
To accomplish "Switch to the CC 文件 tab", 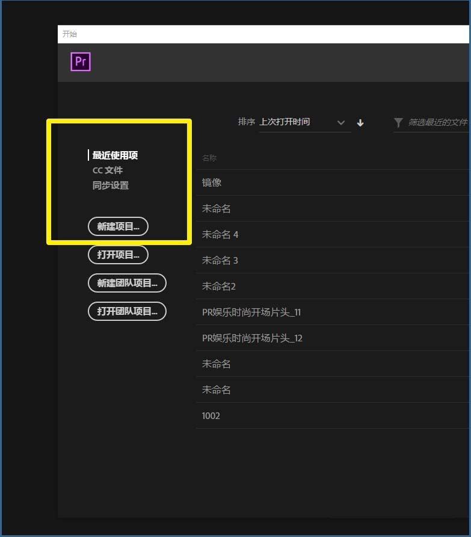I will point(108,170).
